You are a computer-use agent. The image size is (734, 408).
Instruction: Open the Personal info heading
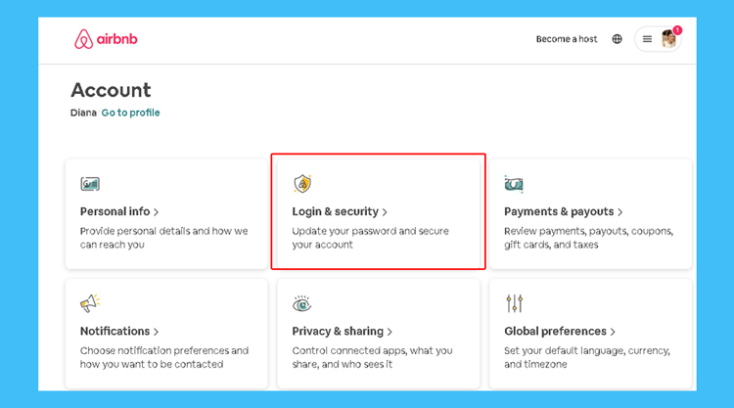tap(115, 211)
